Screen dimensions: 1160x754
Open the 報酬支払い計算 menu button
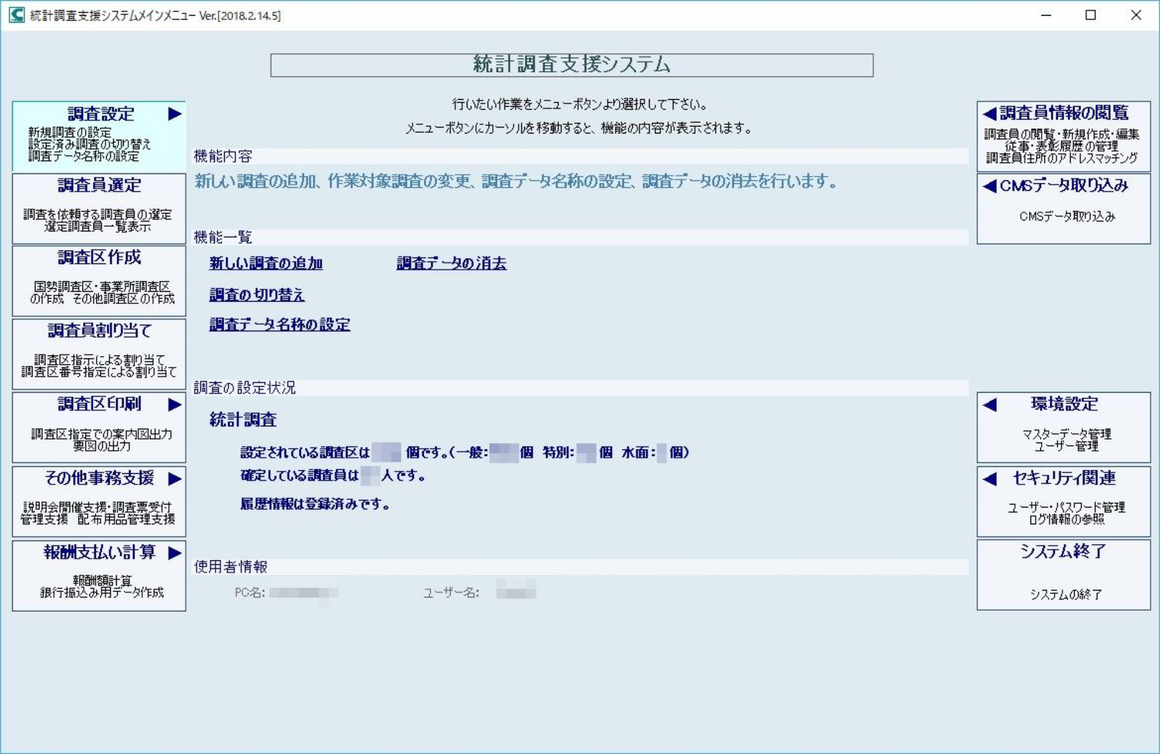(x=99, y=575)
